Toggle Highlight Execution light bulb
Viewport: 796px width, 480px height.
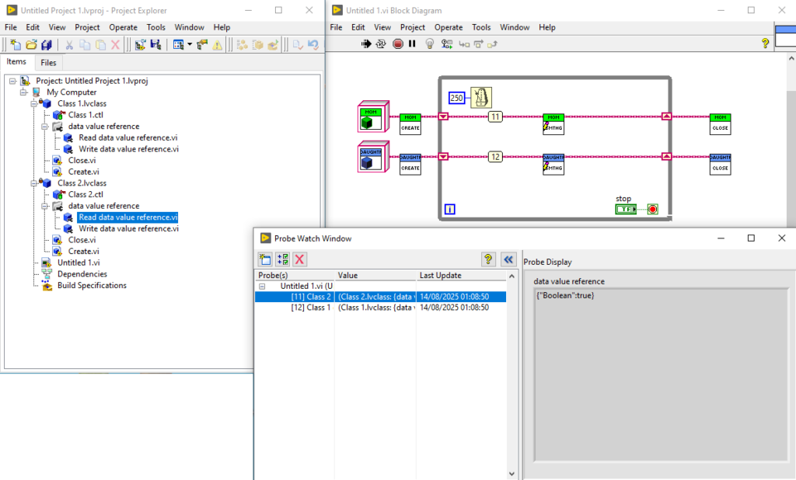(429, 44)
